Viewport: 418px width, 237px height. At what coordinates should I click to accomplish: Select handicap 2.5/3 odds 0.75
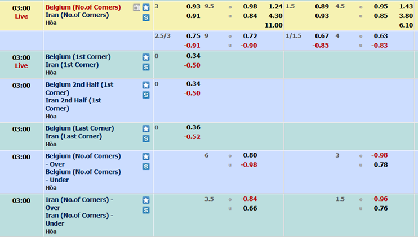tap(193, 36)
